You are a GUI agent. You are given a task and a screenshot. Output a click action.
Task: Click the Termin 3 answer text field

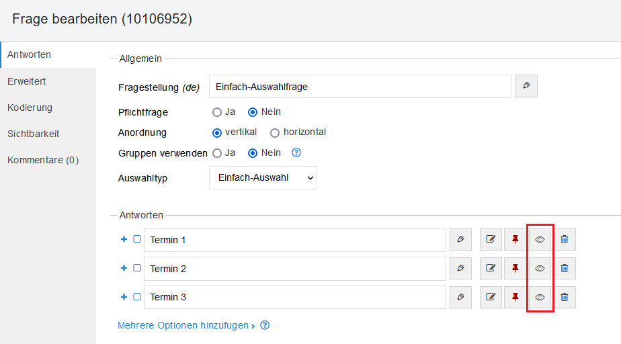[x=295, y=297]
